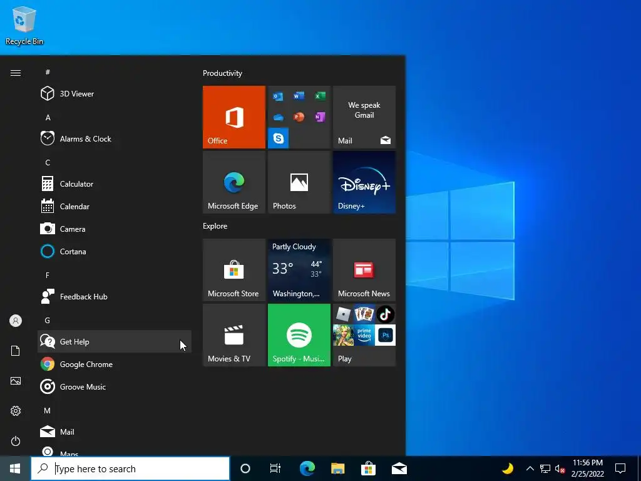This screenshot has width=641, height=481.
Task: Open Microsoft Store from the taskbar
Action: coord(368,468)
